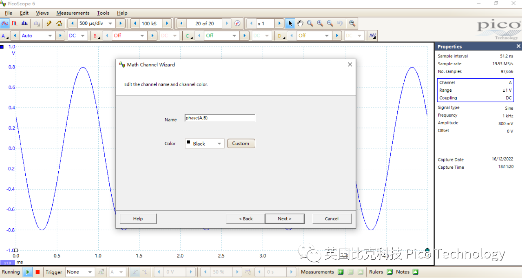The image size is (522, 278).
Task: Open the Measurements menu
Action: click(x=73, y=13)
